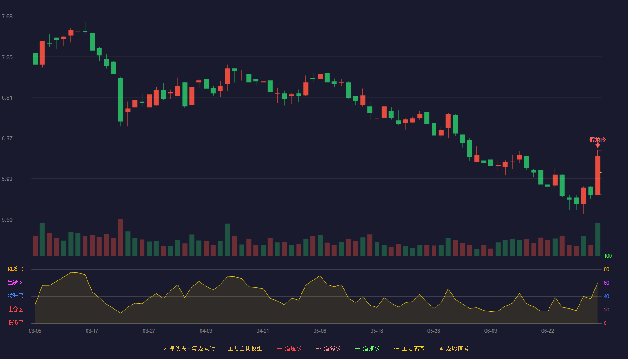Click the 05-06 date axis label
This screenshot has height=359, width=628.
pyautogui.click(x=320, y=331)
